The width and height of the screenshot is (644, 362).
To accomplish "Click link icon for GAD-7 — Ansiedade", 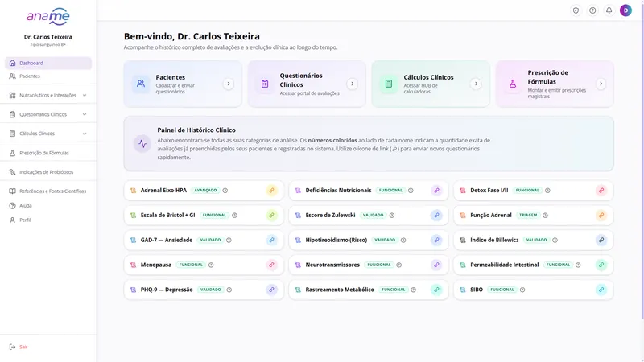I will 271,240.
